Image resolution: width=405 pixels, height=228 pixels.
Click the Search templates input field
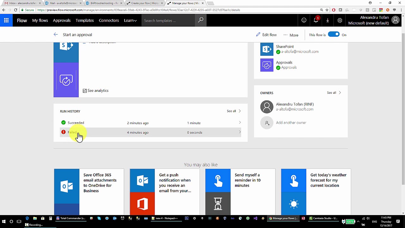click(168, 21)
